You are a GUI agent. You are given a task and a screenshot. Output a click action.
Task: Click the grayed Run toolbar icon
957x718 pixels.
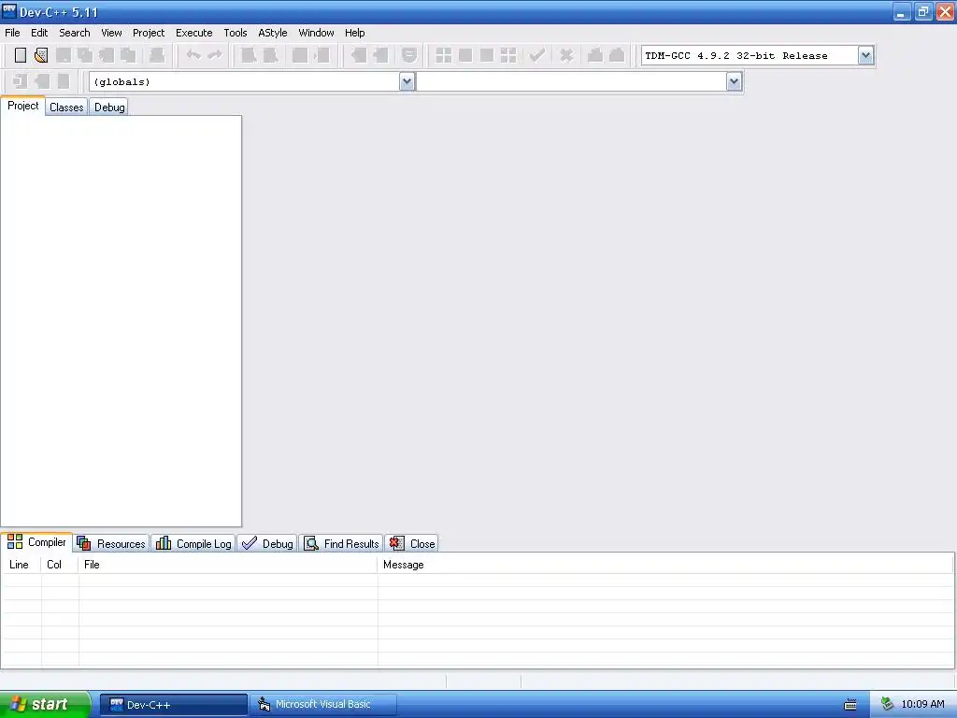click(x=465, y=55)
